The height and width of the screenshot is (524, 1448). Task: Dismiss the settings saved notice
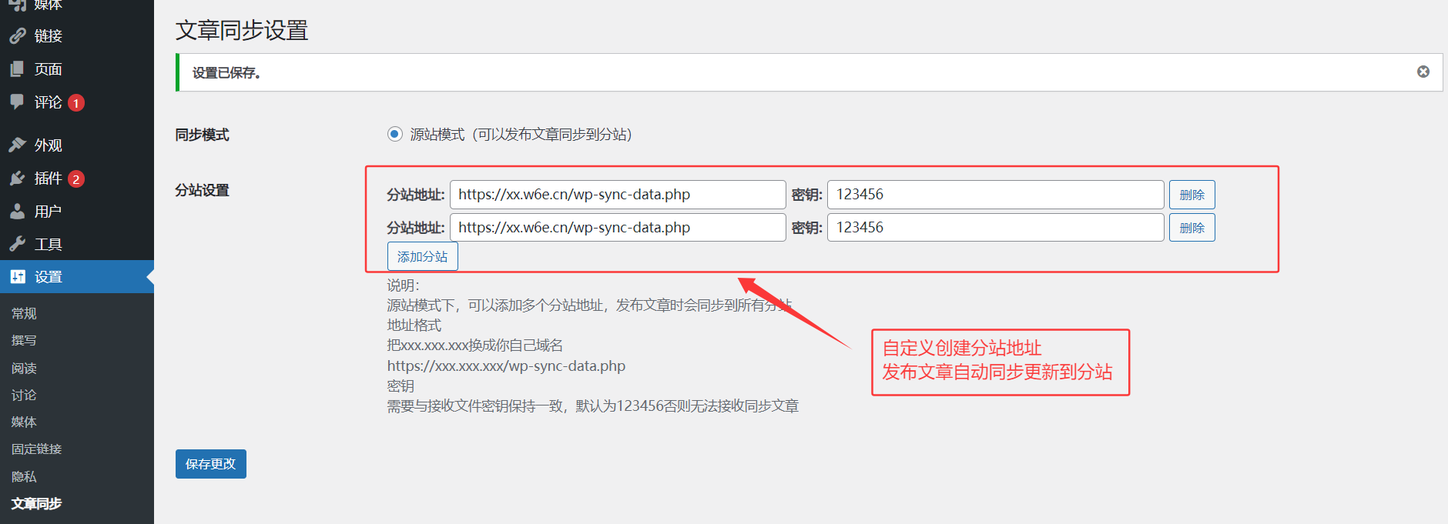click(x=1423, y=72)
